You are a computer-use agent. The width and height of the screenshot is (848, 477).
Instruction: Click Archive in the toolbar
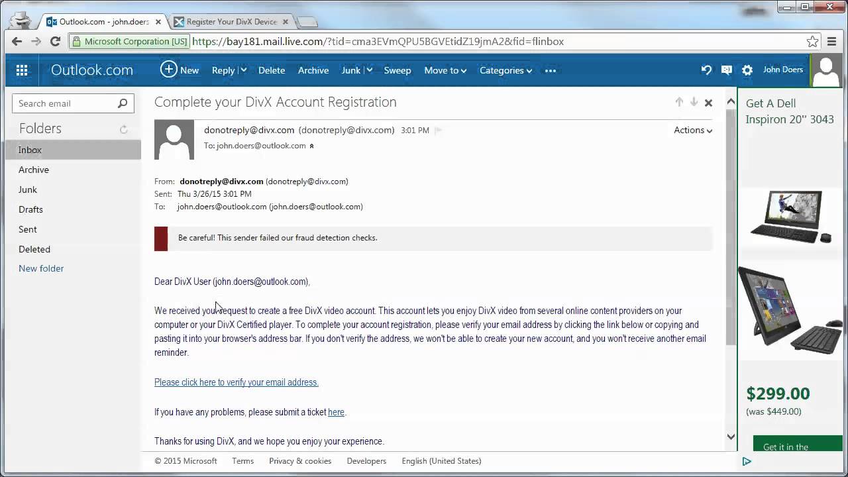click(313, 70)
